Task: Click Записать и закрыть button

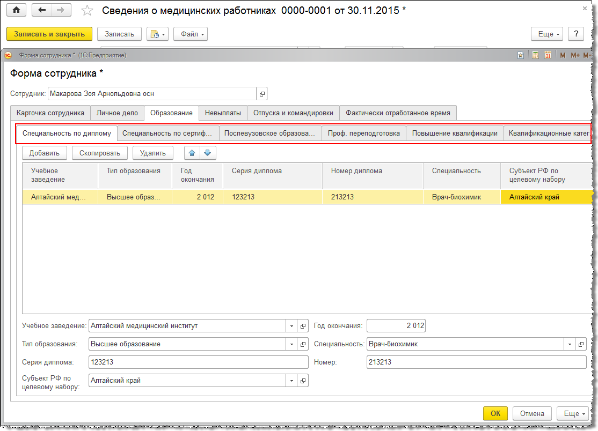Action: [x=49, y=34]
